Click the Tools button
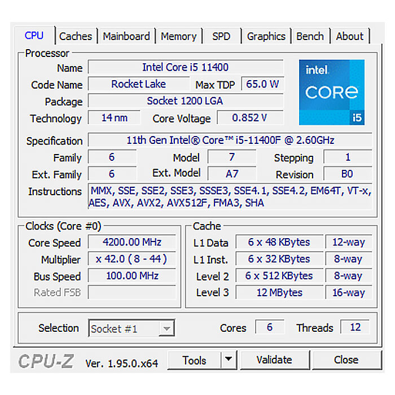395x395 pixels. pyautogui.click(x=194, y=360)
